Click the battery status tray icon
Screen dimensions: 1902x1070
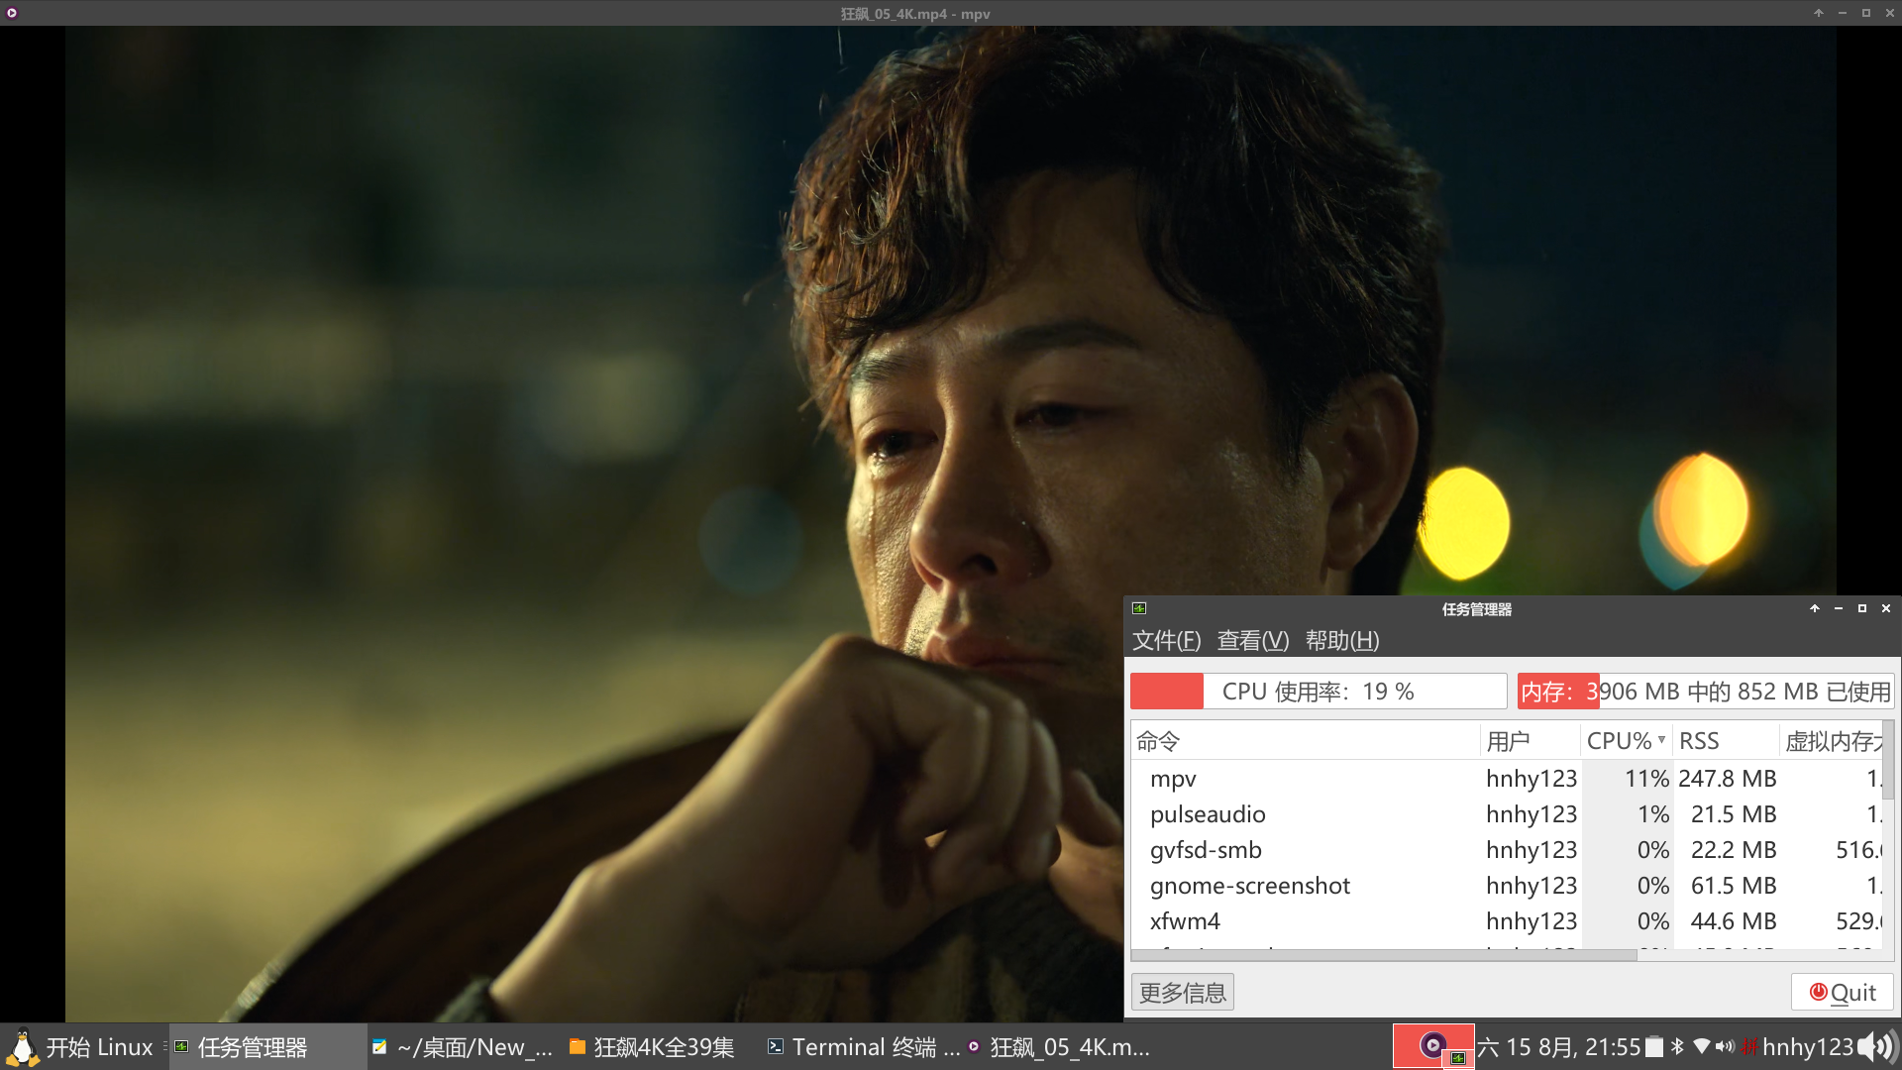[1654, 1047]
